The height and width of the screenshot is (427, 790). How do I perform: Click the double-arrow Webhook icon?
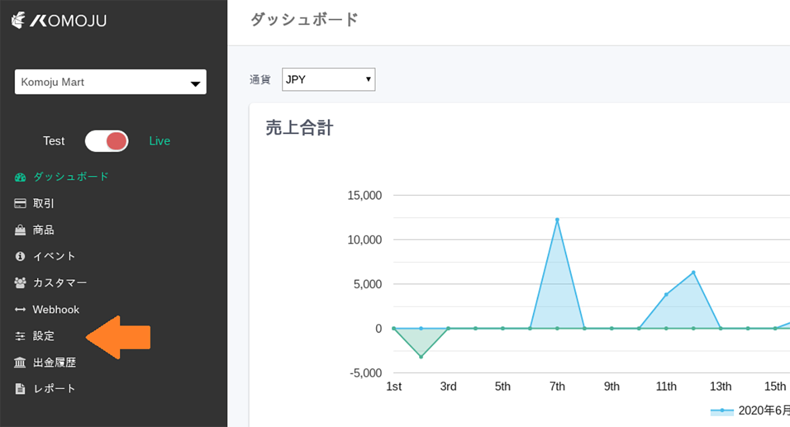(20, 310)
